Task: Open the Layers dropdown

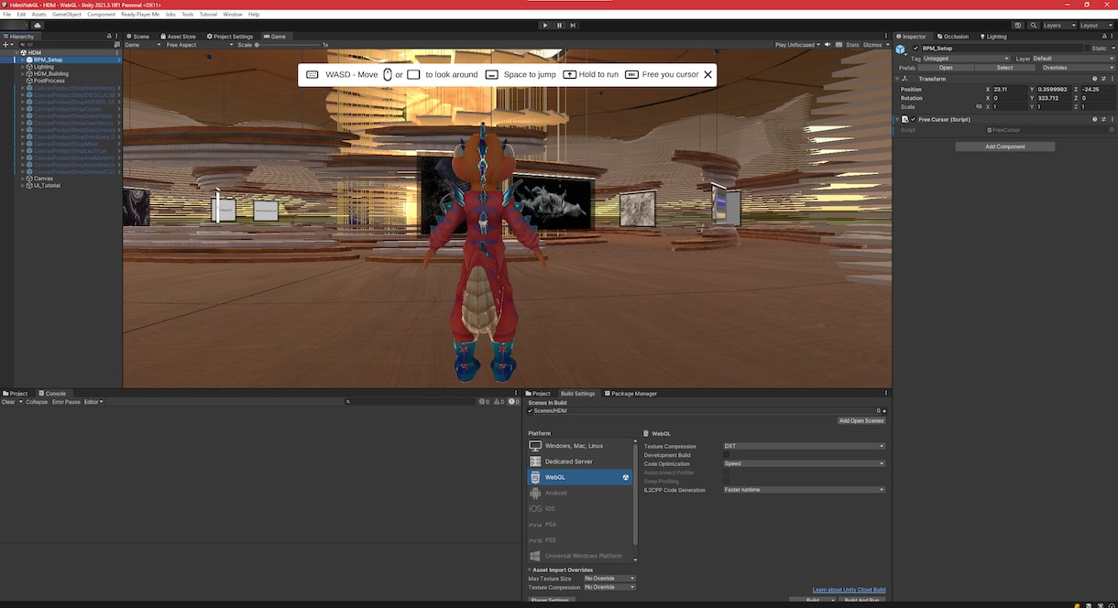Action: [1058, 26]
